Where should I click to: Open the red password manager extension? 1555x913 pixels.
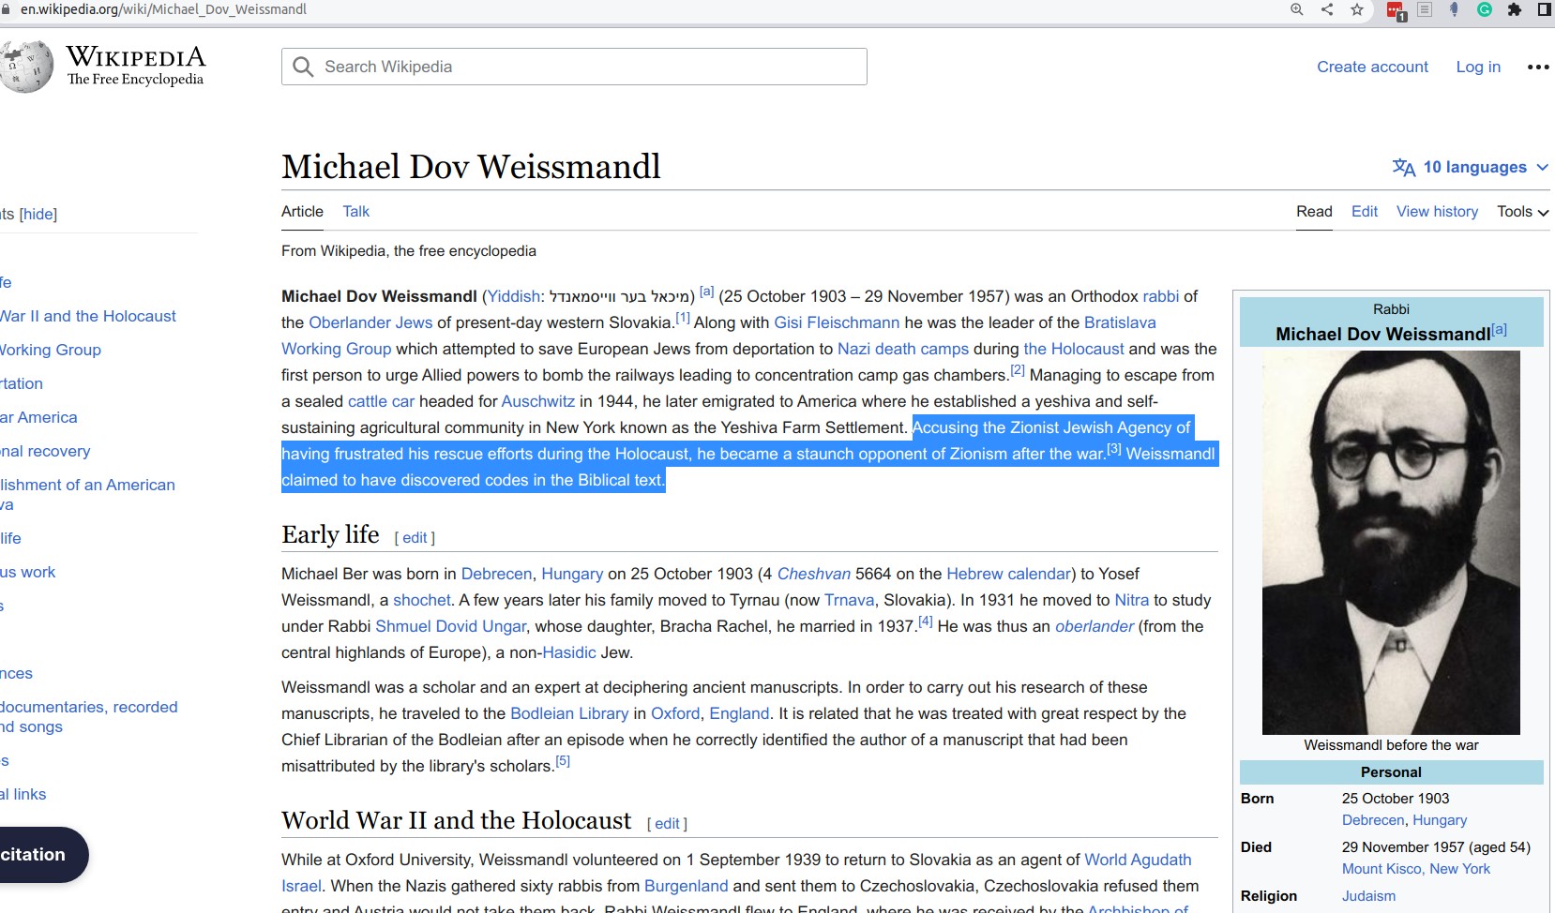[x=1395, y=10]
